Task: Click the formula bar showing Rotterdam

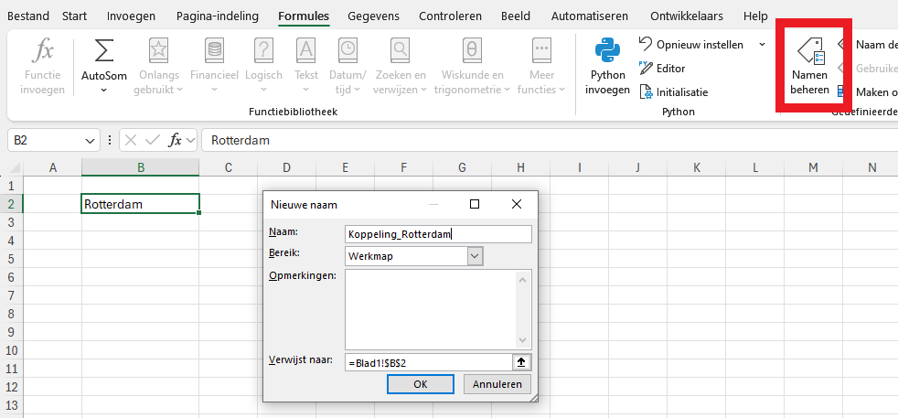Action: 550,140
